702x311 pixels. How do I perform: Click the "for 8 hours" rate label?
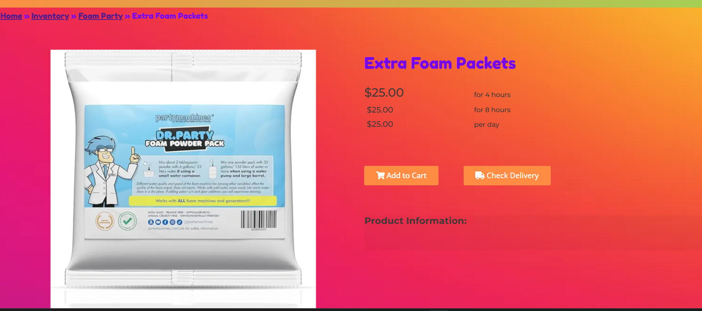[x=492, y=110]
